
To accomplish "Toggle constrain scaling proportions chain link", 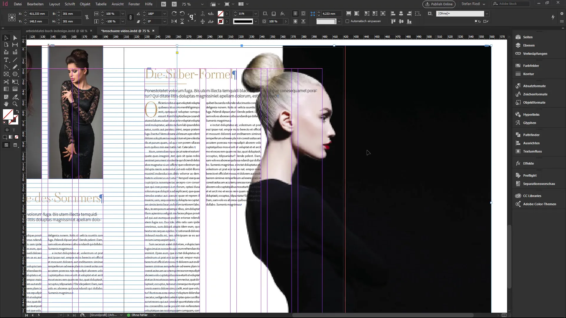I will point(130,17).
